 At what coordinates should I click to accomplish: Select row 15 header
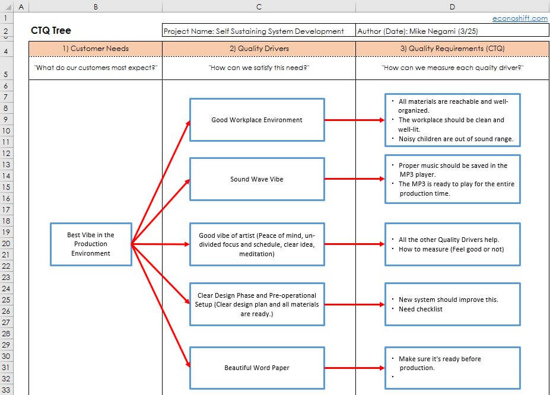point(7,187)
